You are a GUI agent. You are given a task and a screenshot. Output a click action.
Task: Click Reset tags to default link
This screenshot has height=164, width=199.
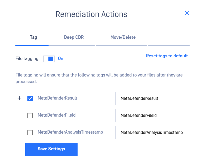[167, 56]
